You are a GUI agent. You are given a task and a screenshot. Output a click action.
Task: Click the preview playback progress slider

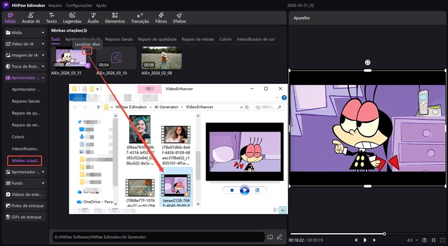point(368,234)
